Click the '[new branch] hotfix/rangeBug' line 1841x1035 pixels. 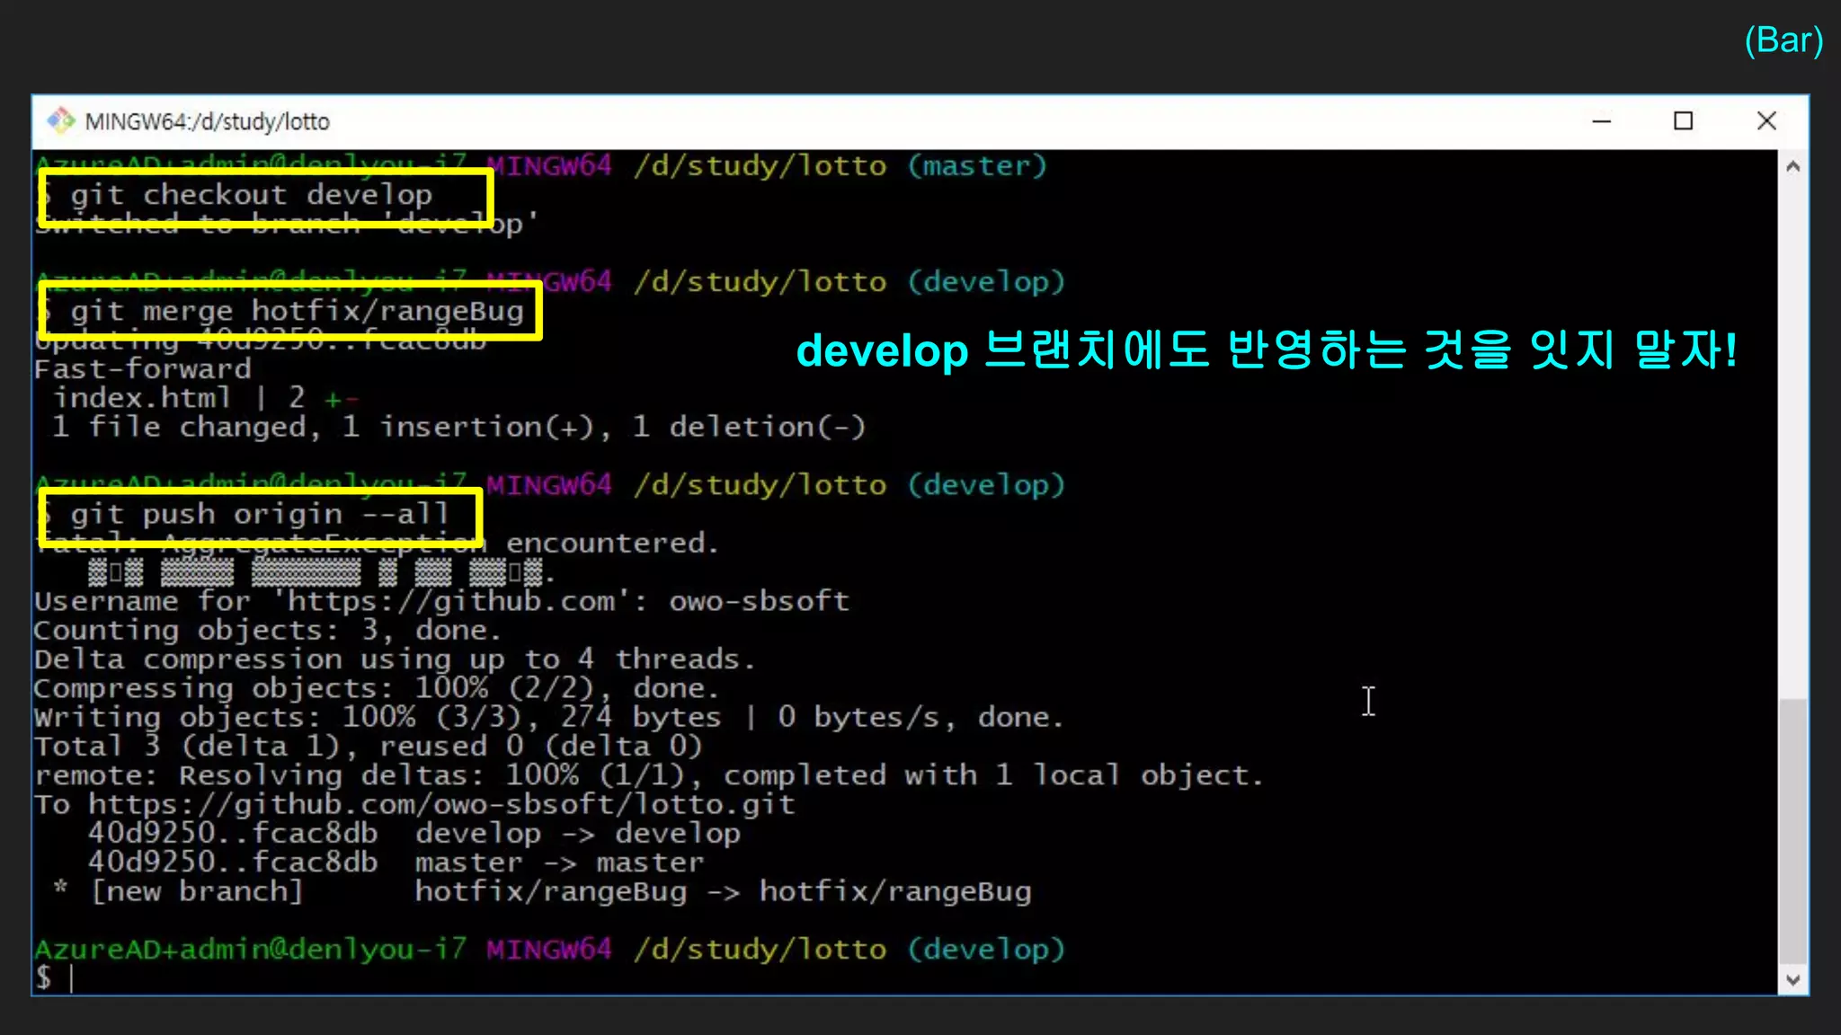[x=542, y=891]
